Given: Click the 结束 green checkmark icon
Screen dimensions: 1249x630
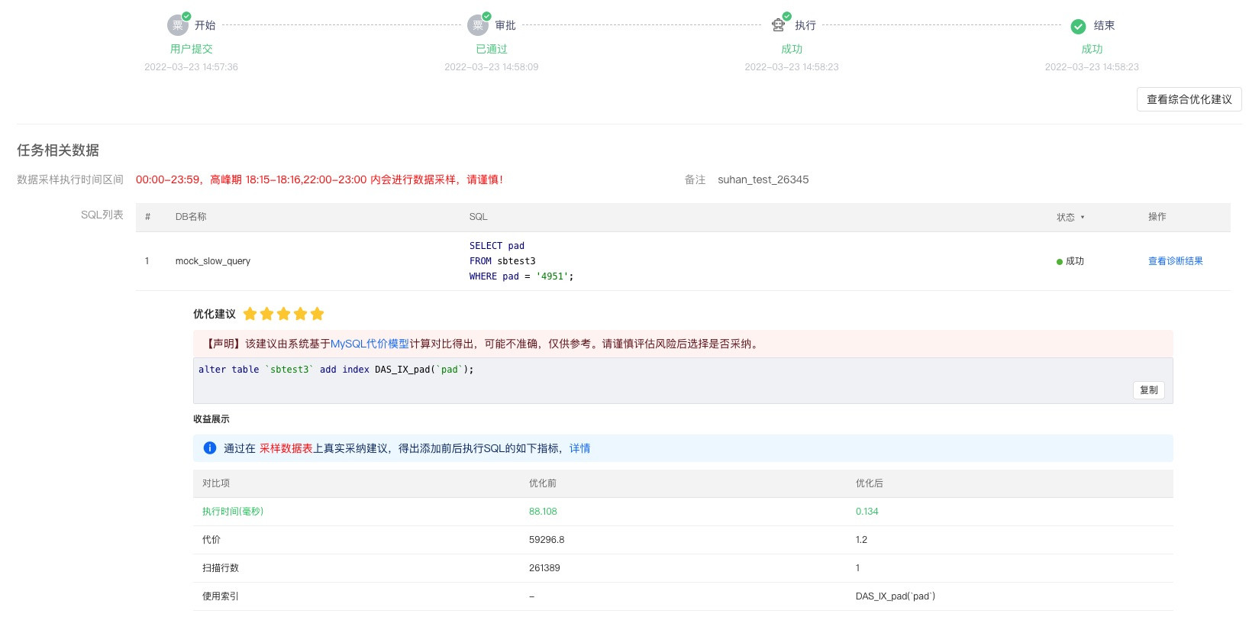Looking at the screenshot, I should (1078, 27).
